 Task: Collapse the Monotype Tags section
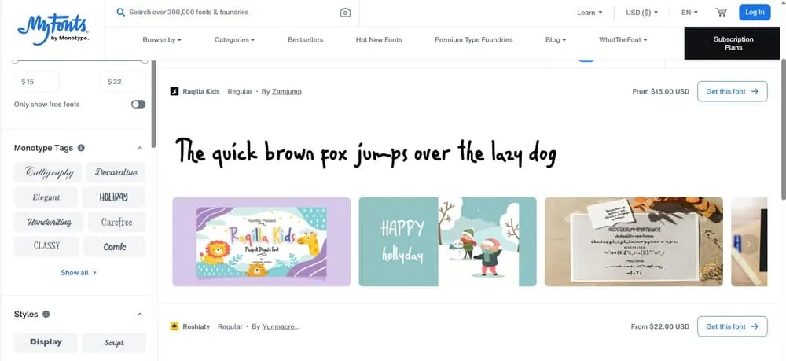[x=140, y=148]
